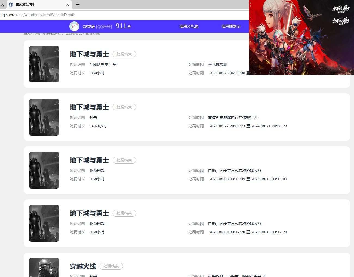Select 168小时 in the 2023-08-03 card
The image size is (354, 277).
coord(97,232)
